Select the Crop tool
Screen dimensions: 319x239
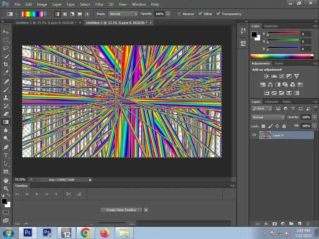[x=6, y=64]
